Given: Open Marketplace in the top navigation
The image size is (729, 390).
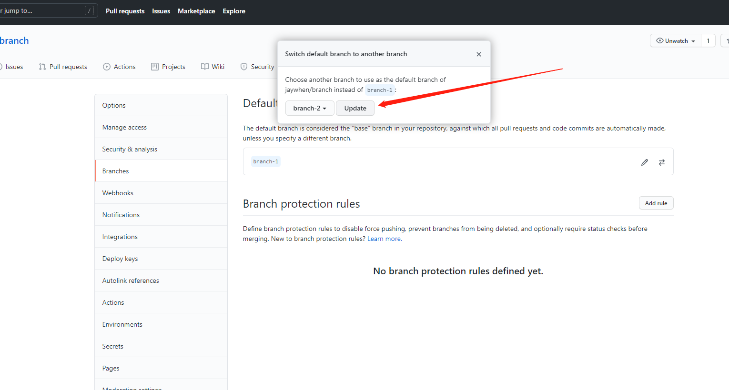Looking at the screenshot, I should click(196, 11).
